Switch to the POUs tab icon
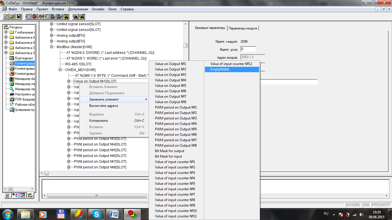The image size is (392, 220). pyautogui.click(x=8, y=196)
